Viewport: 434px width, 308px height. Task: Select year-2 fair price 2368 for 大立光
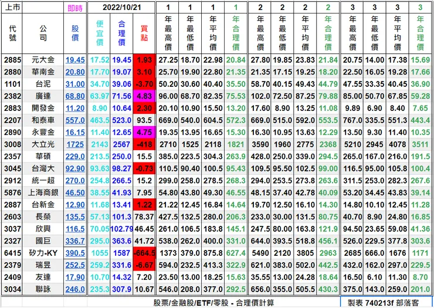point(328,144)
